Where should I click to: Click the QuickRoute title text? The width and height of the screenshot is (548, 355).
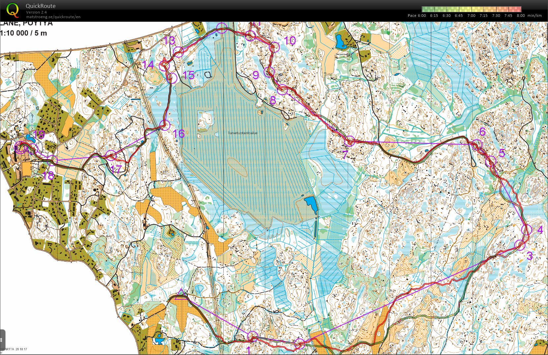41,6
